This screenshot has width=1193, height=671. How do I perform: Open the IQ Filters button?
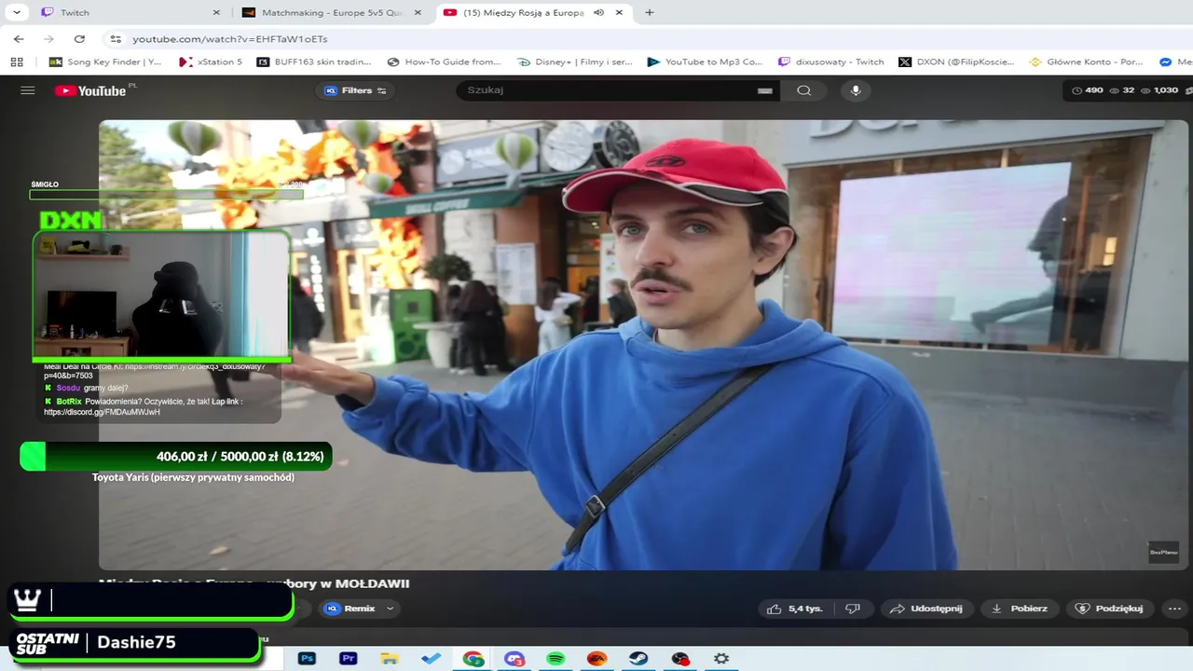(x=355, y=90)
